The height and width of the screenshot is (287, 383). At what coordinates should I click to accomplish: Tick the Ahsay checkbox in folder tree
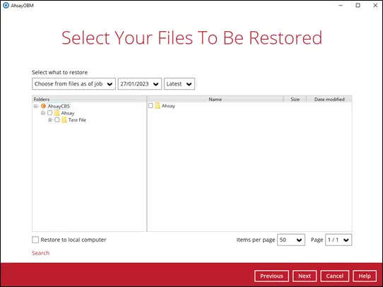[x=50, y=113]
